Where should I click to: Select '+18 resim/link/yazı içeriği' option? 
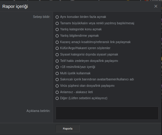tap(57, 67)
